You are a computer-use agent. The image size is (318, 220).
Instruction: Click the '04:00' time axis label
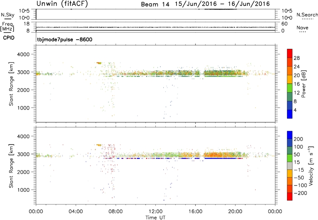click(76, 212)
